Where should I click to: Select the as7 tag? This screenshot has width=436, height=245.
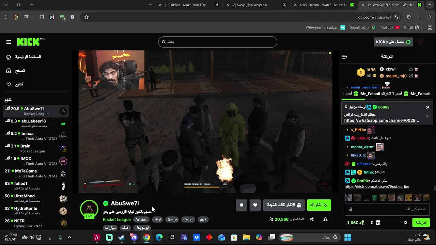(x=203, y=219)
